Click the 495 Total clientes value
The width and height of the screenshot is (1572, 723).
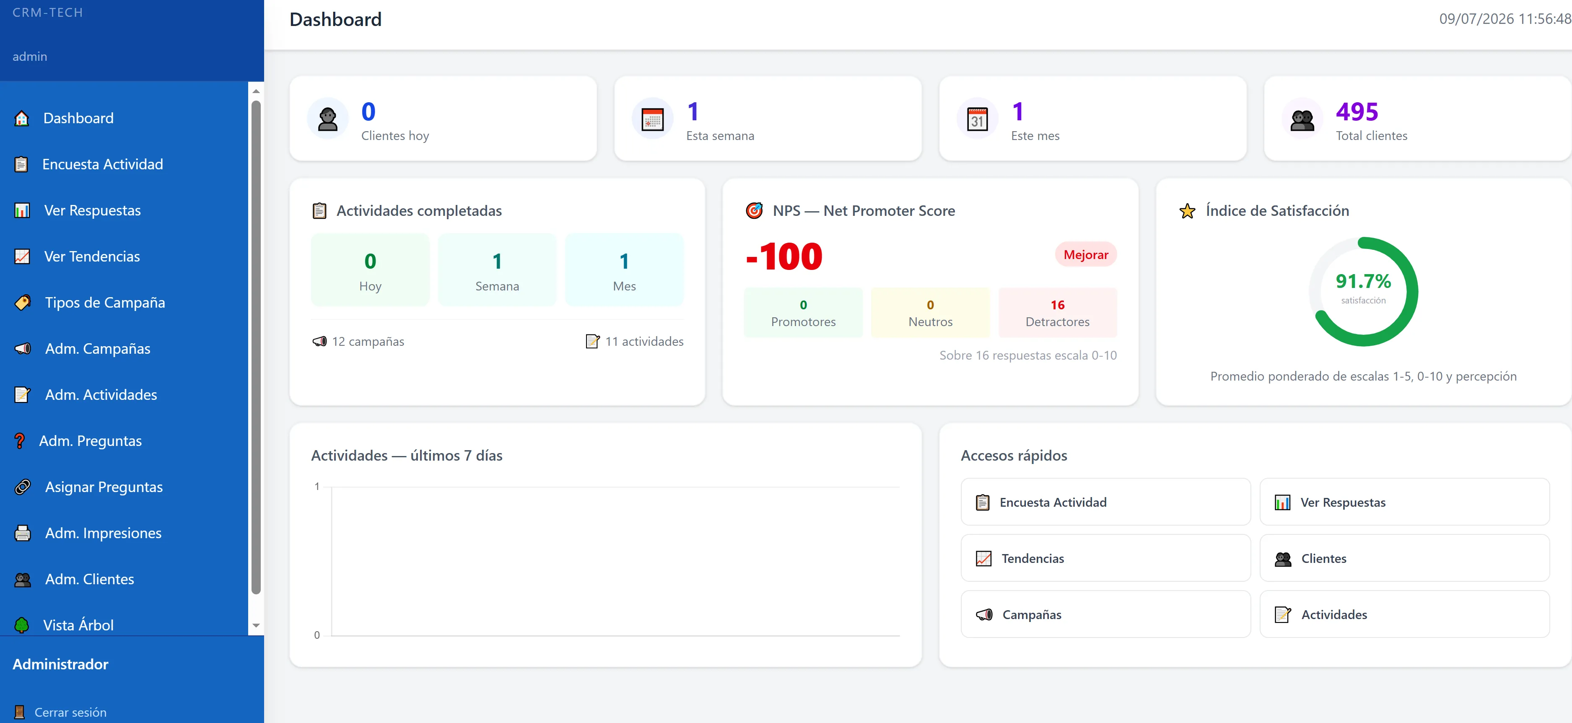click(1357, 111)
